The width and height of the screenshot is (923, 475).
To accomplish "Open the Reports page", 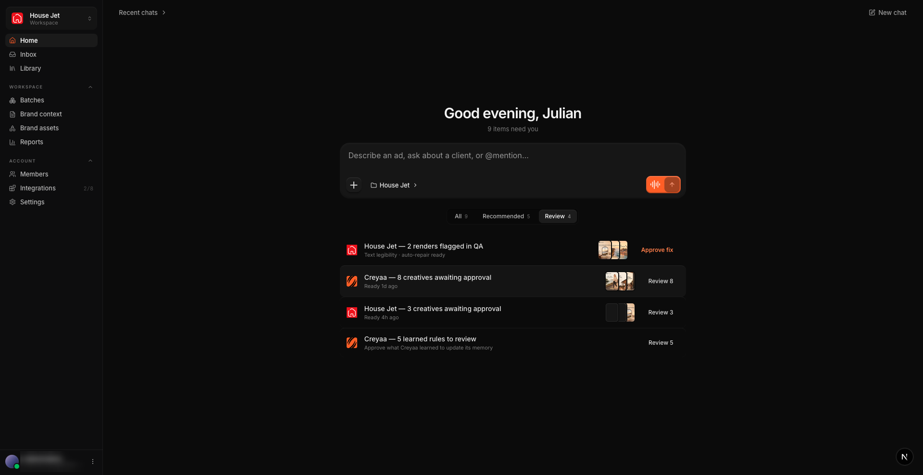I will tap(51, 142).
